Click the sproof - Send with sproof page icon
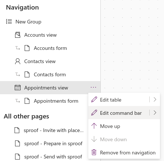 [17, 157]
